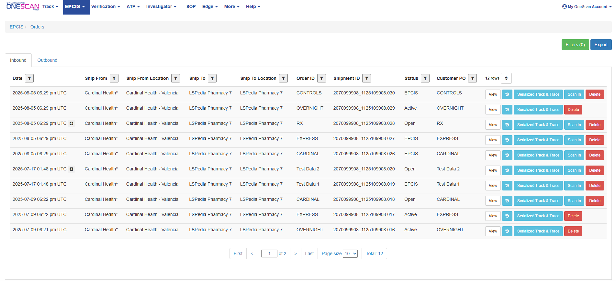Delete the shipment ending .027

[x=595, y=140]
